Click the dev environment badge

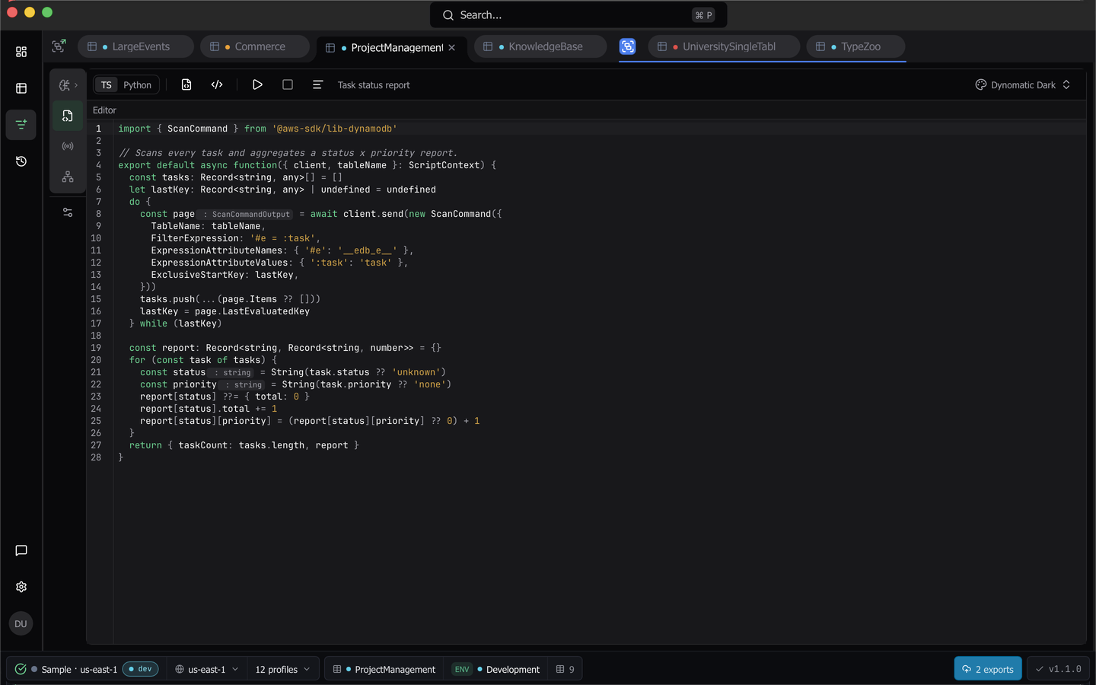click(x=141, y=669)
